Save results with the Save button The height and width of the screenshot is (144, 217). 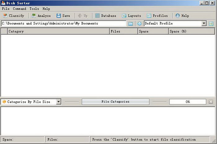tap(63, 16)
